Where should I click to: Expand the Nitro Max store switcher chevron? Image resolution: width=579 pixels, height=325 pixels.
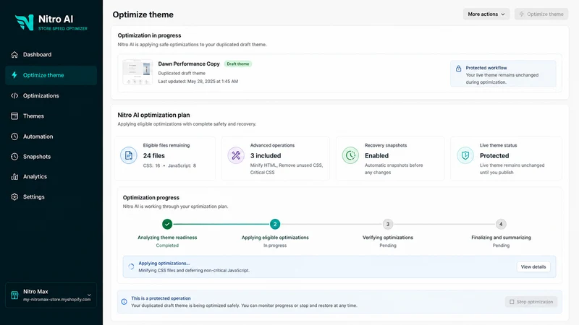click(x=89, y=295)
